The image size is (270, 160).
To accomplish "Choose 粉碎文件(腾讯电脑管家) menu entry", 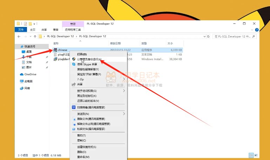I will 99,129.
